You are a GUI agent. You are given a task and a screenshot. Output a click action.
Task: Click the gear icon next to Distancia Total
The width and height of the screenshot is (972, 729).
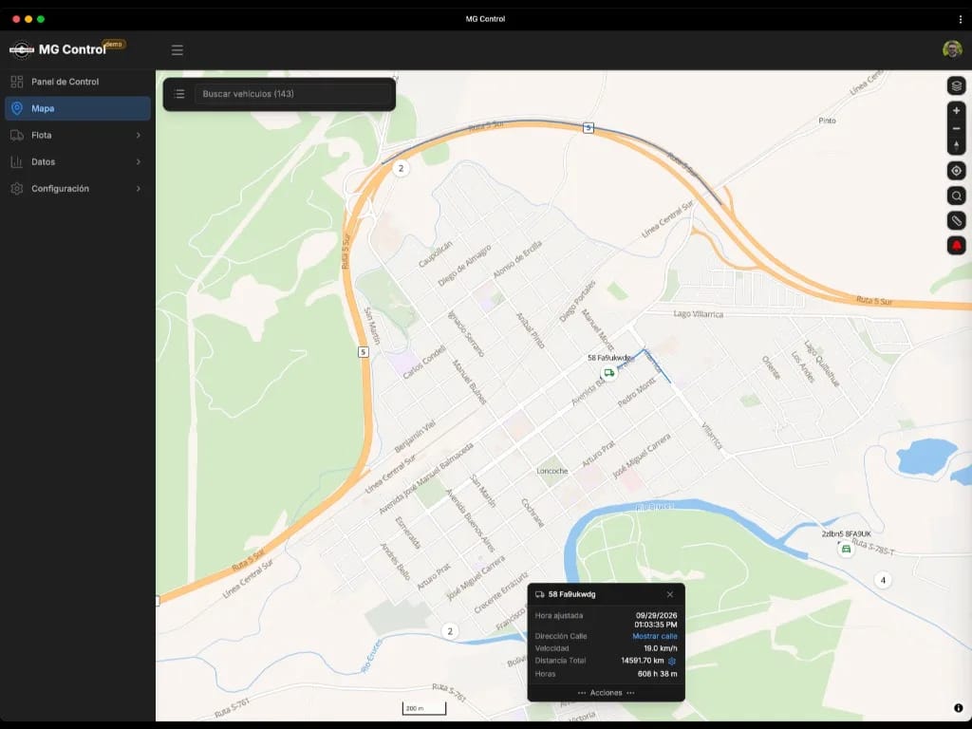[x=672, y=661]
